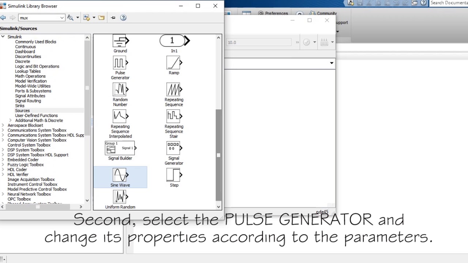The height and width of the screenshot is (263, 468).
Task: Expand the Aerospace Blockset node
Action: point(3,125)
